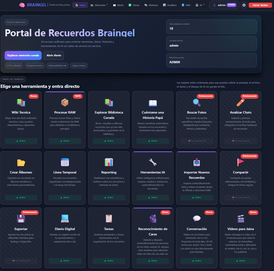The image size is (274, 271).
Task: Switch to the Diario navigation tab
Action: click(x=119, y=5)
